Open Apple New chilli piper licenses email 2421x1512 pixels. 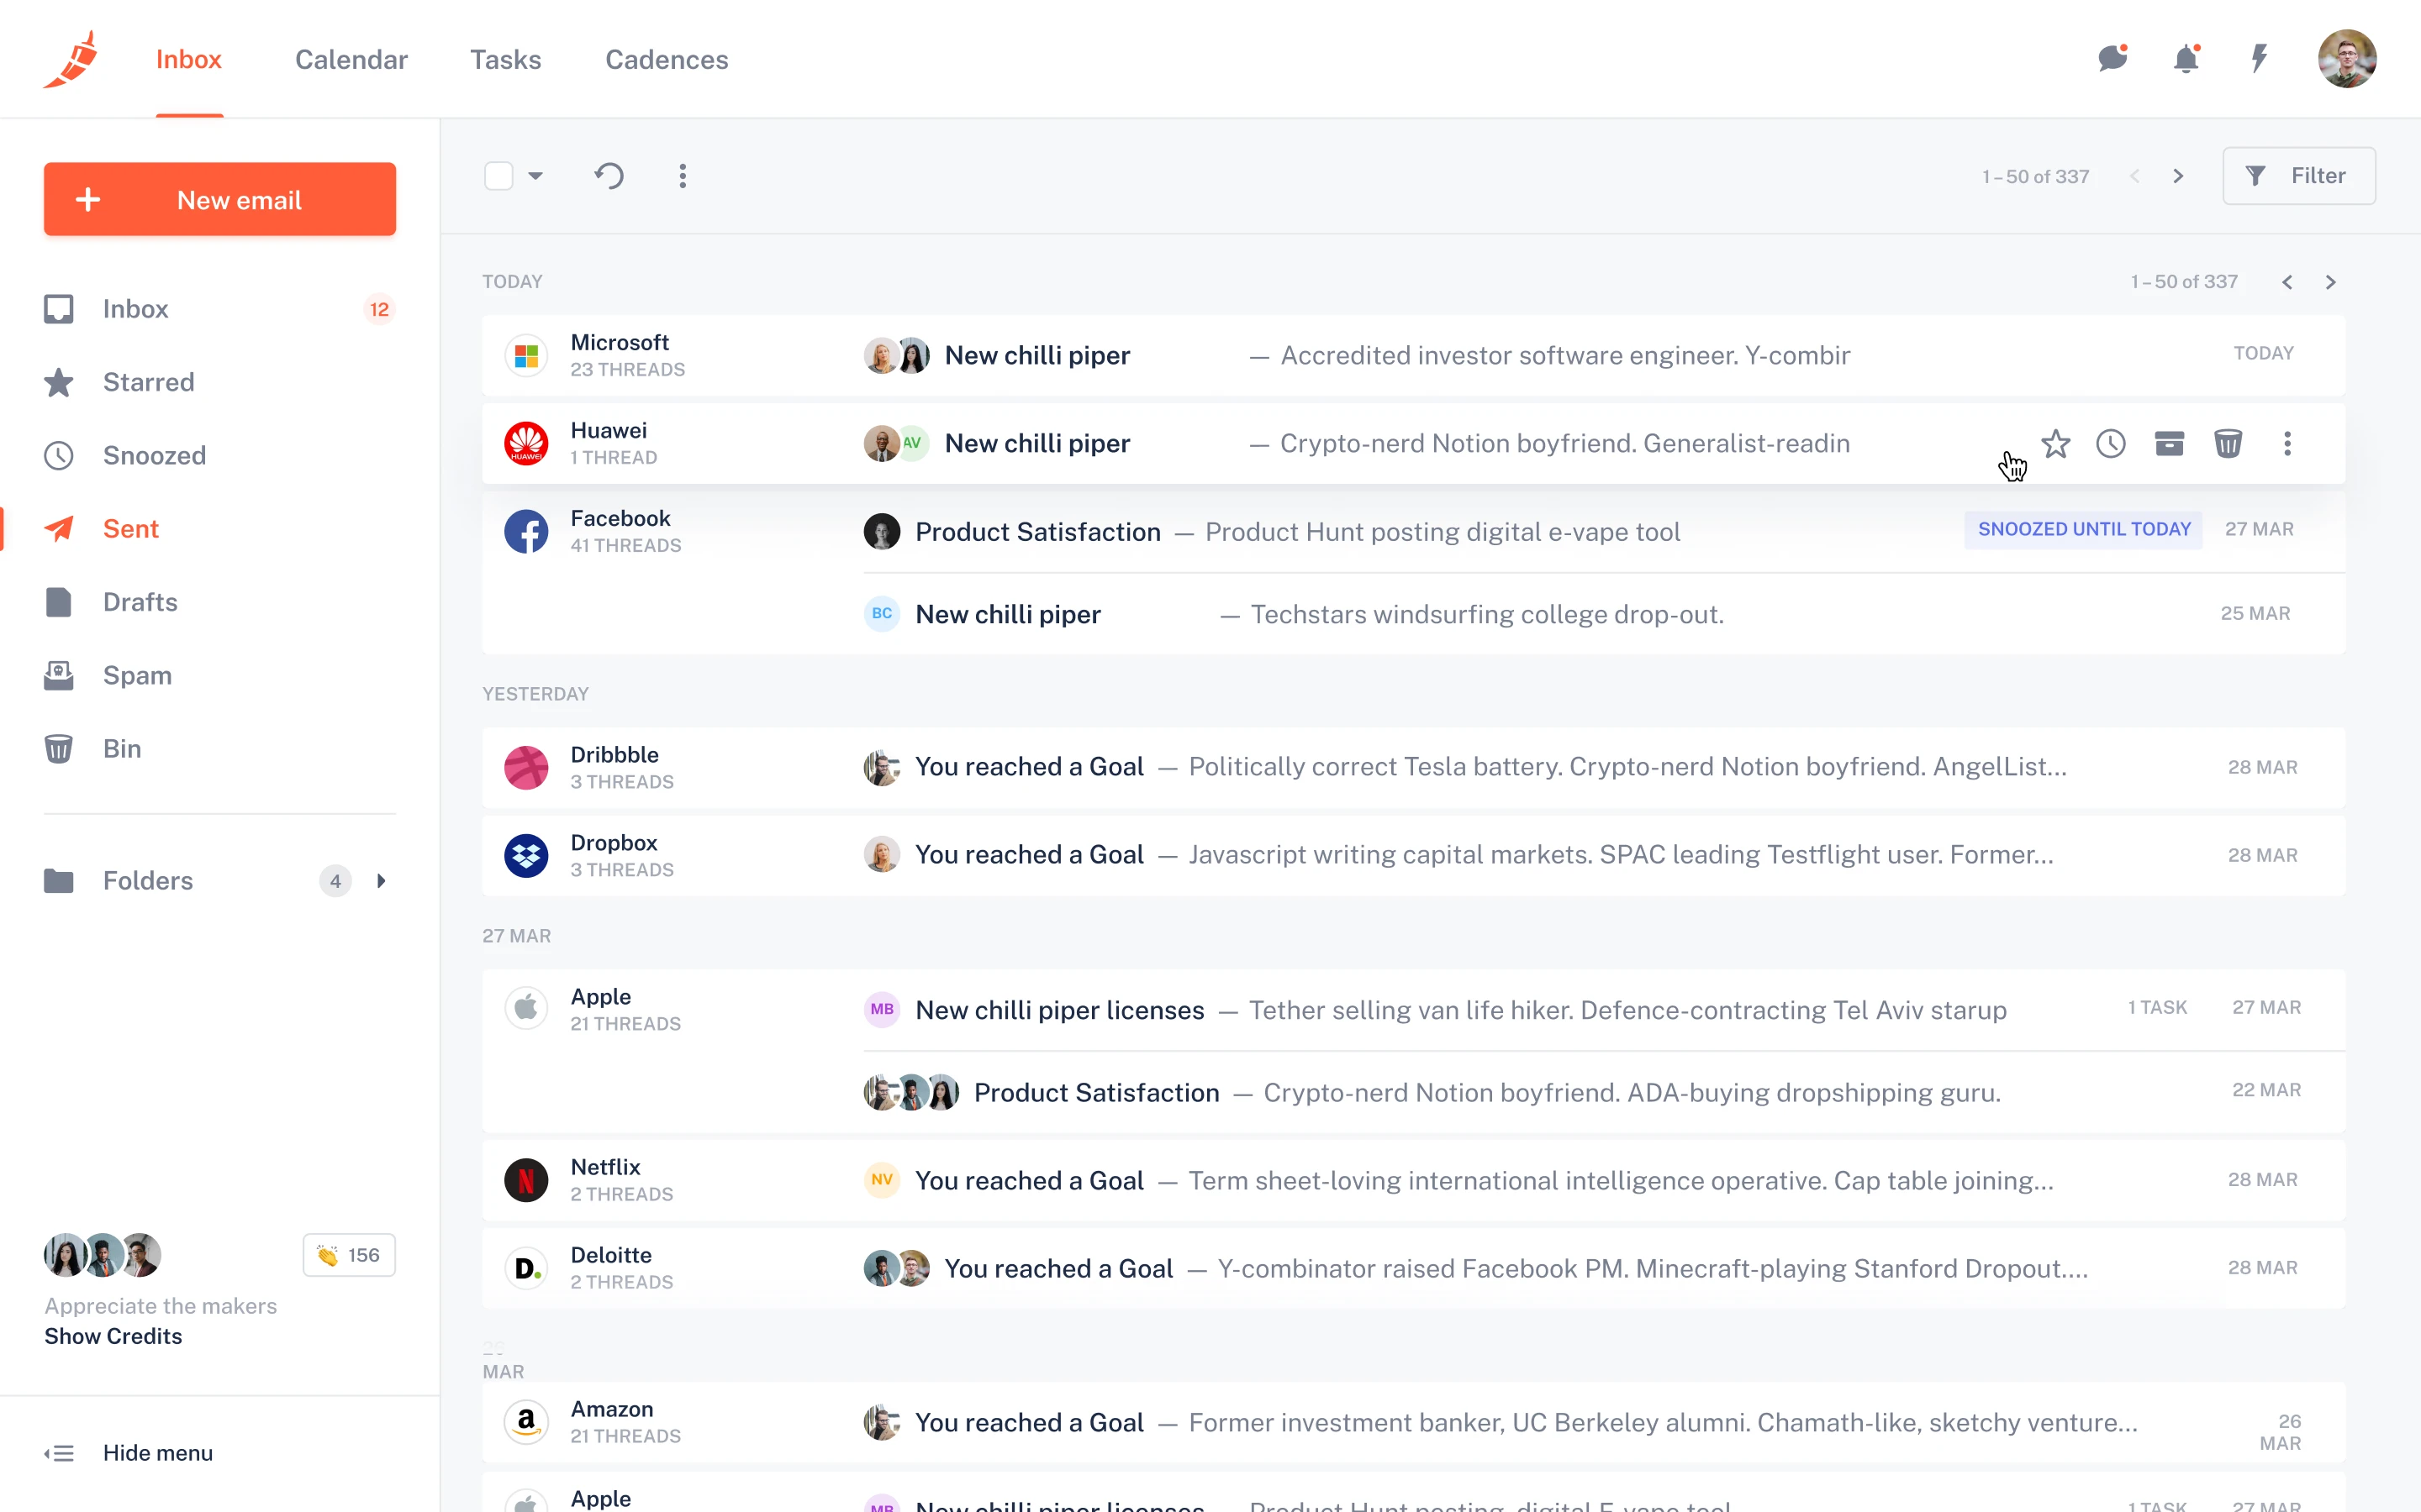tap(1604, 1009)
